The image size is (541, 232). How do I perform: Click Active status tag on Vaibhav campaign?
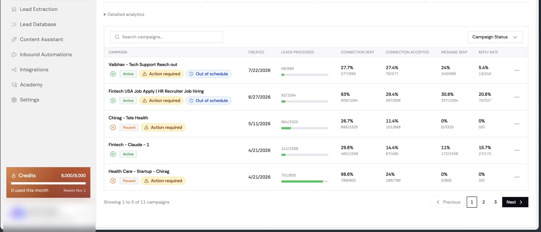128,74
